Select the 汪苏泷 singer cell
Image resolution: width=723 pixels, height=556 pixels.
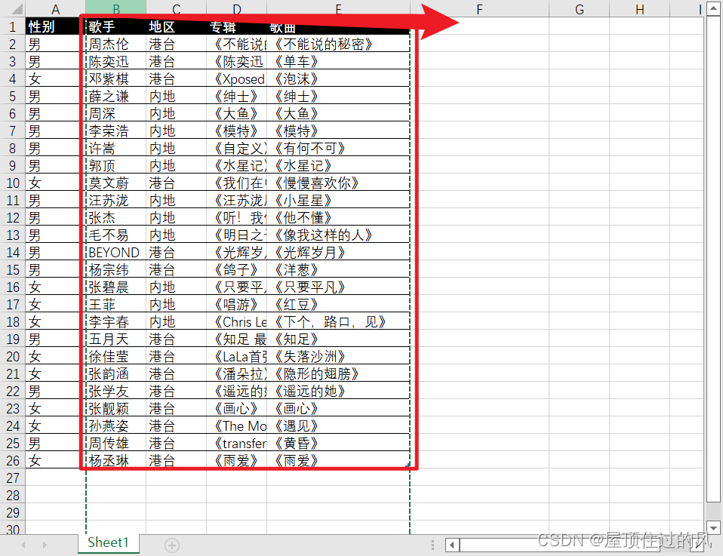click(x=115, y=200)
